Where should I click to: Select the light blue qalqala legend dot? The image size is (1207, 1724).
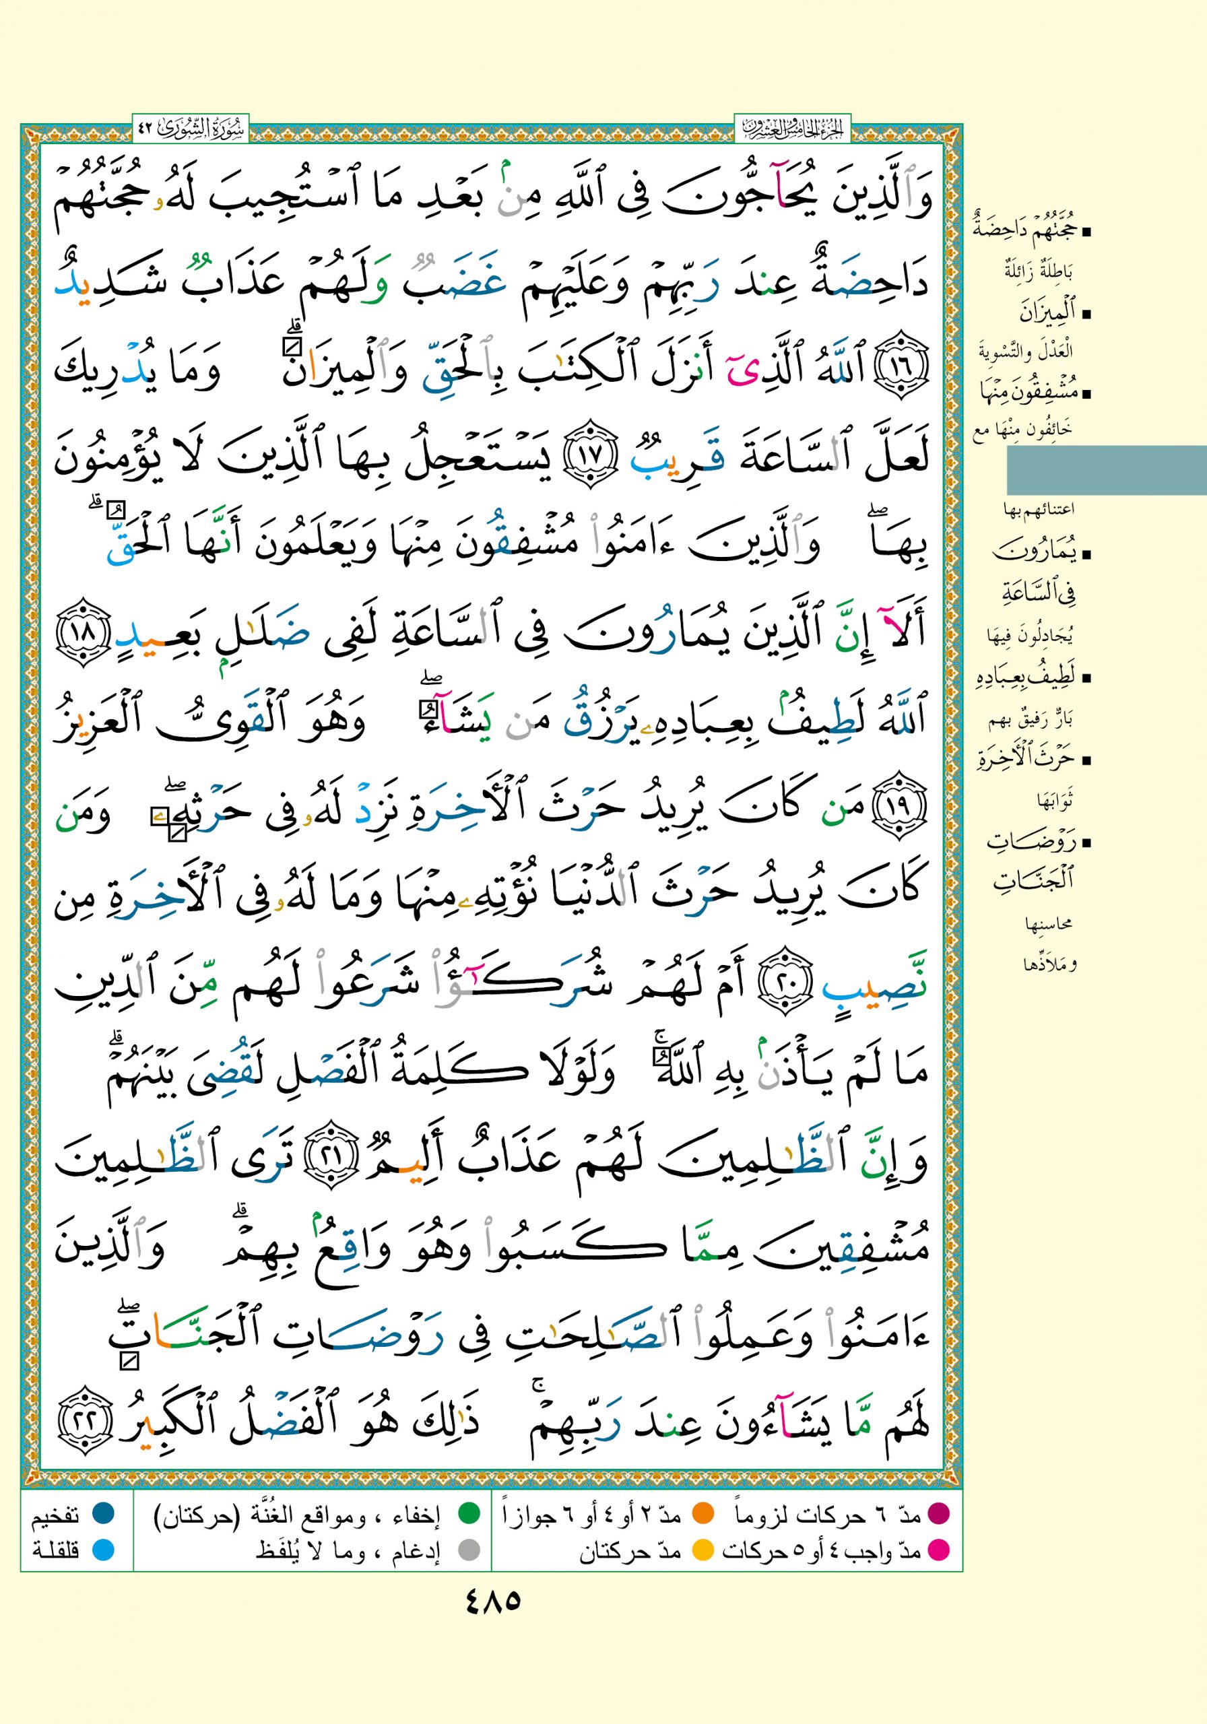pos(103,1549)
